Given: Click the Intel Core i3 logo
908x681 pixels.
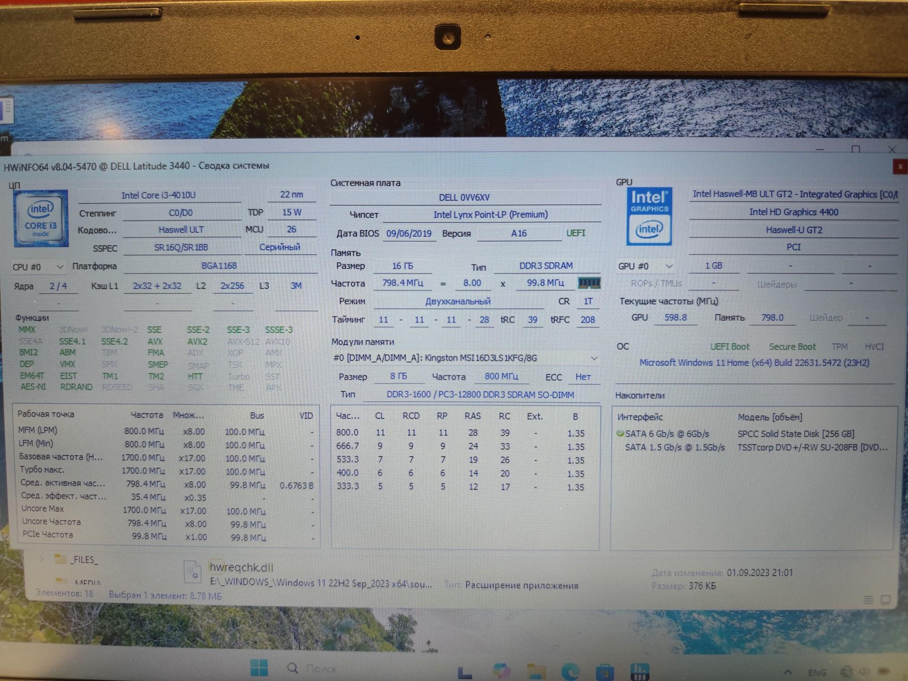Looking at the screenshot, I should 41,219.
